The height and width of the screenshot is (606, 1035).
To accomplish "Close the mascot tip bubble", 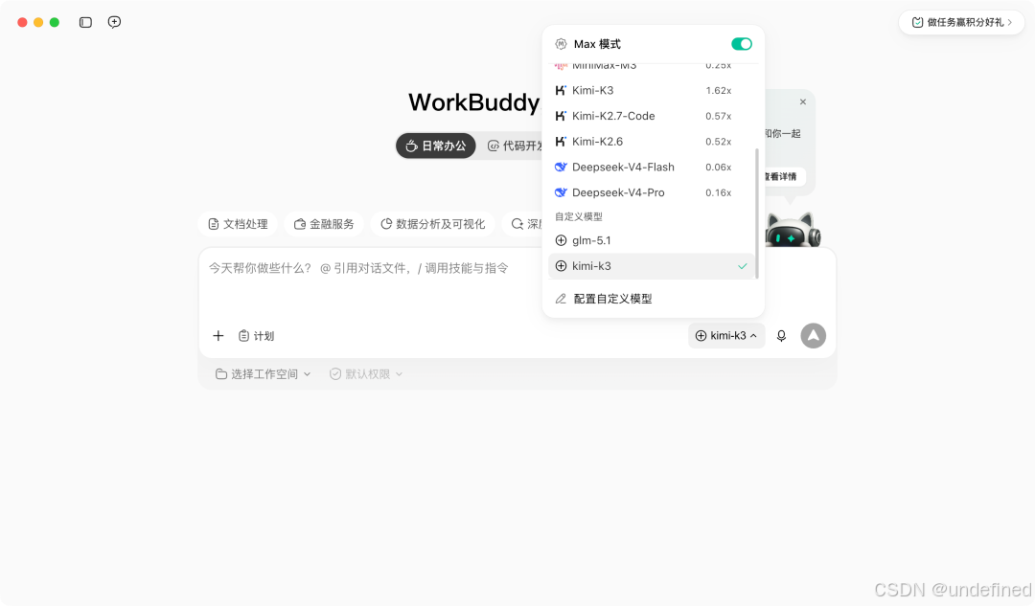I will [x=803, y=101].
